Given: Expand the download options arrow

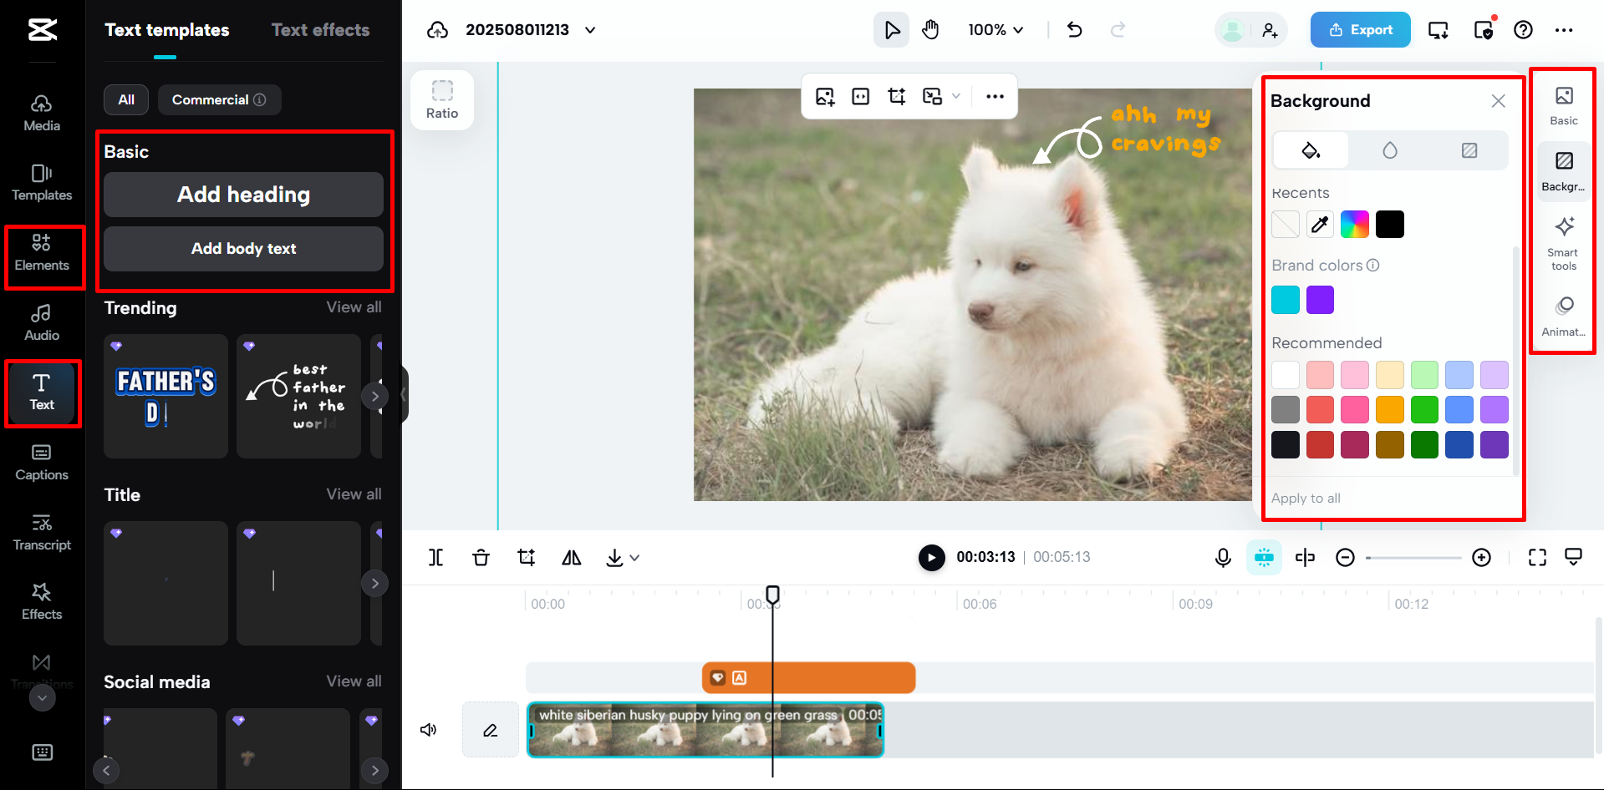Looking at the screenshot, I should click(634, 558).
